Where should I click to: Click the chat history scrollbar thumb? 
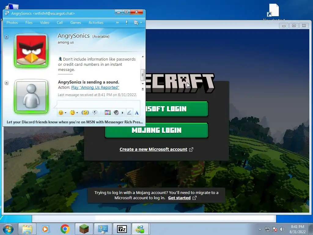[143, 75]
